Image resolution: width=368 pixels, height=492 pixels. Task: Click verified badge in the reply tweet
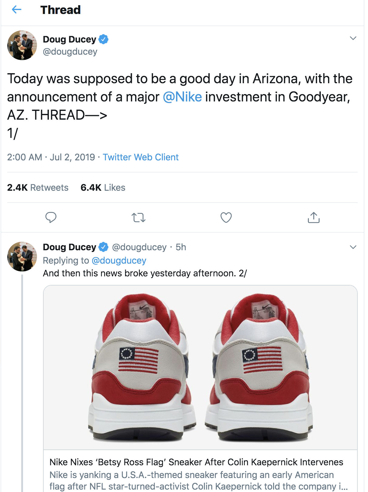point(104,247)
